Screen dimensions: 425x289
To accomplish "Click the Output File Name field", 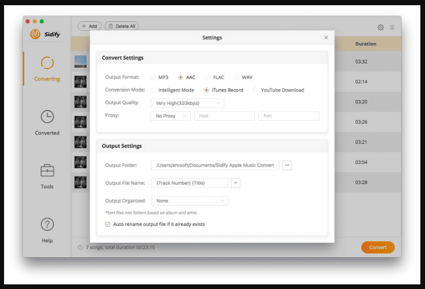I will tap(190, 183).
